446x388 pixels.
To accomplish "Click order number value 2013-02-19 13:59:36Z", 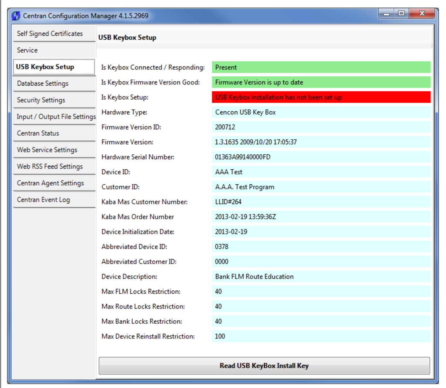I will [321, 217].
